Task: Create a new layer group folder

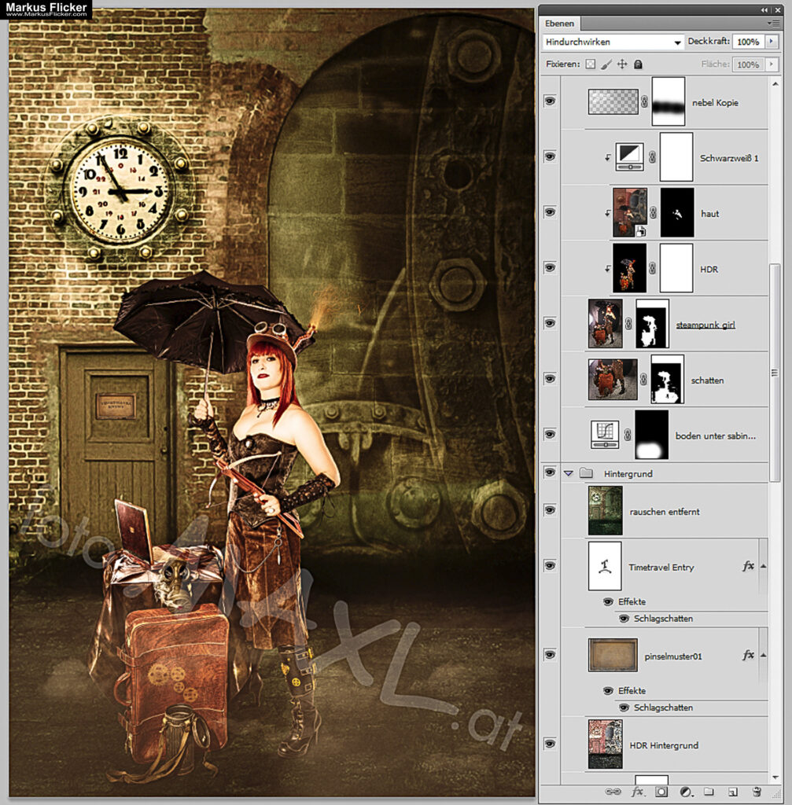Action: tap(709, 792)
